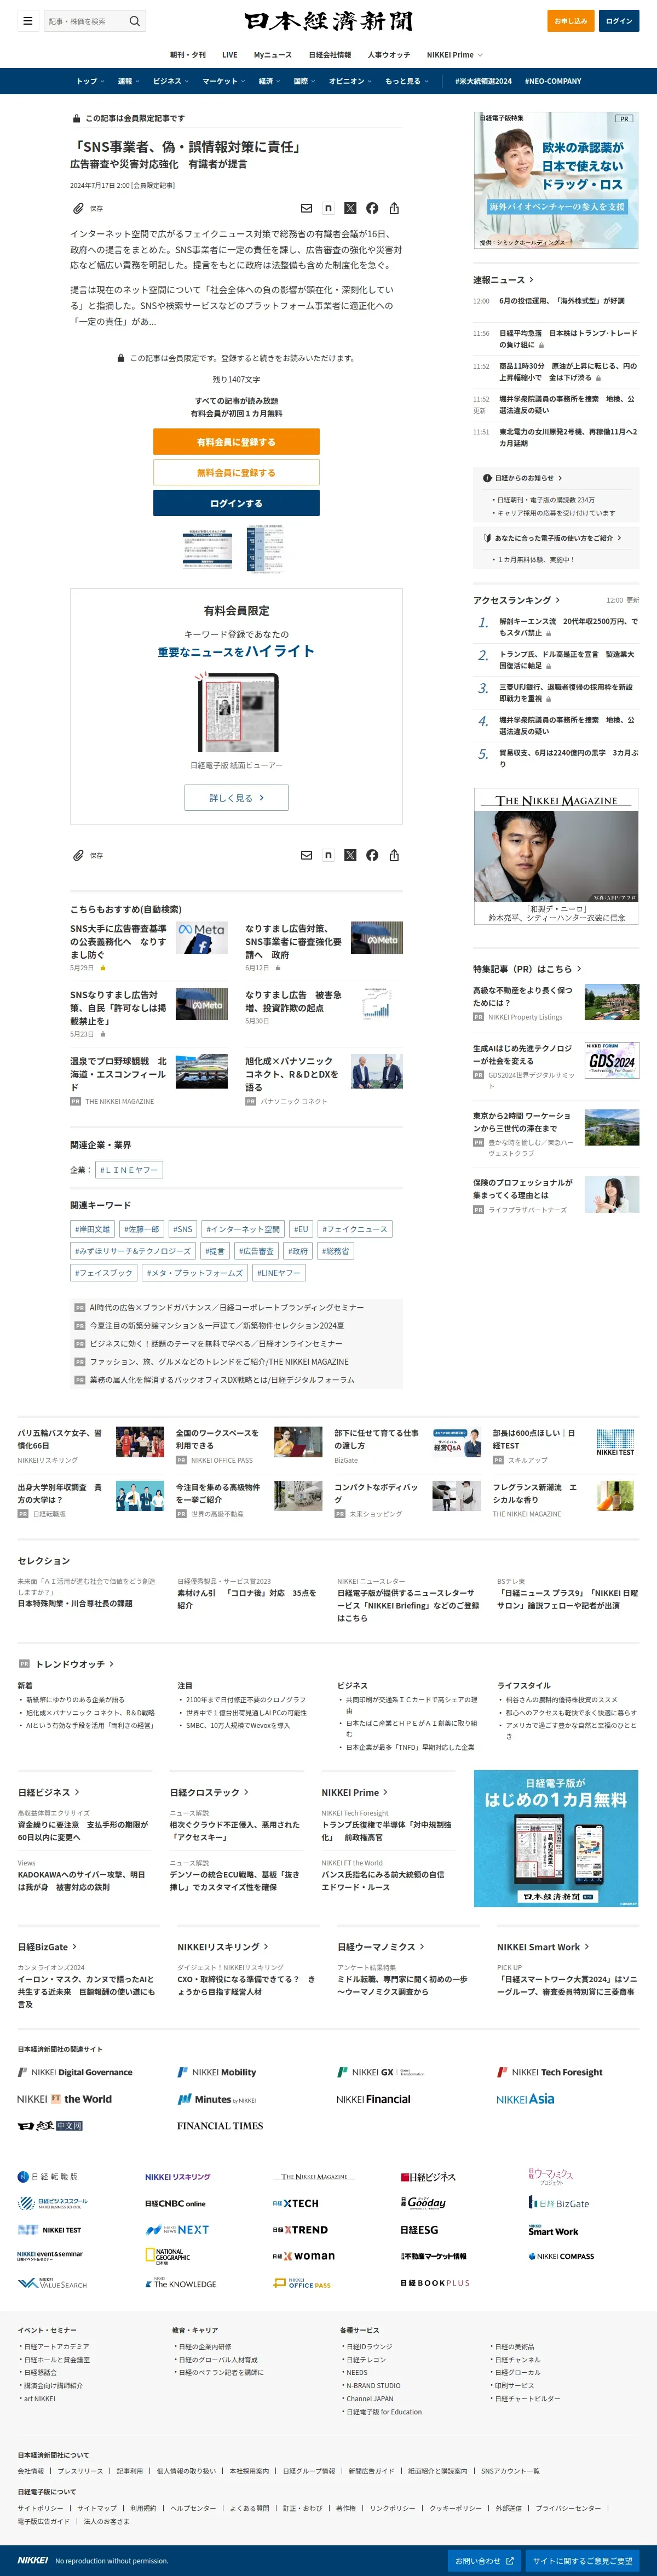This screenshot has height=2576, width=657.
Task: Expand the オピニオン navigation dropdown
Action: pos(350,81)
